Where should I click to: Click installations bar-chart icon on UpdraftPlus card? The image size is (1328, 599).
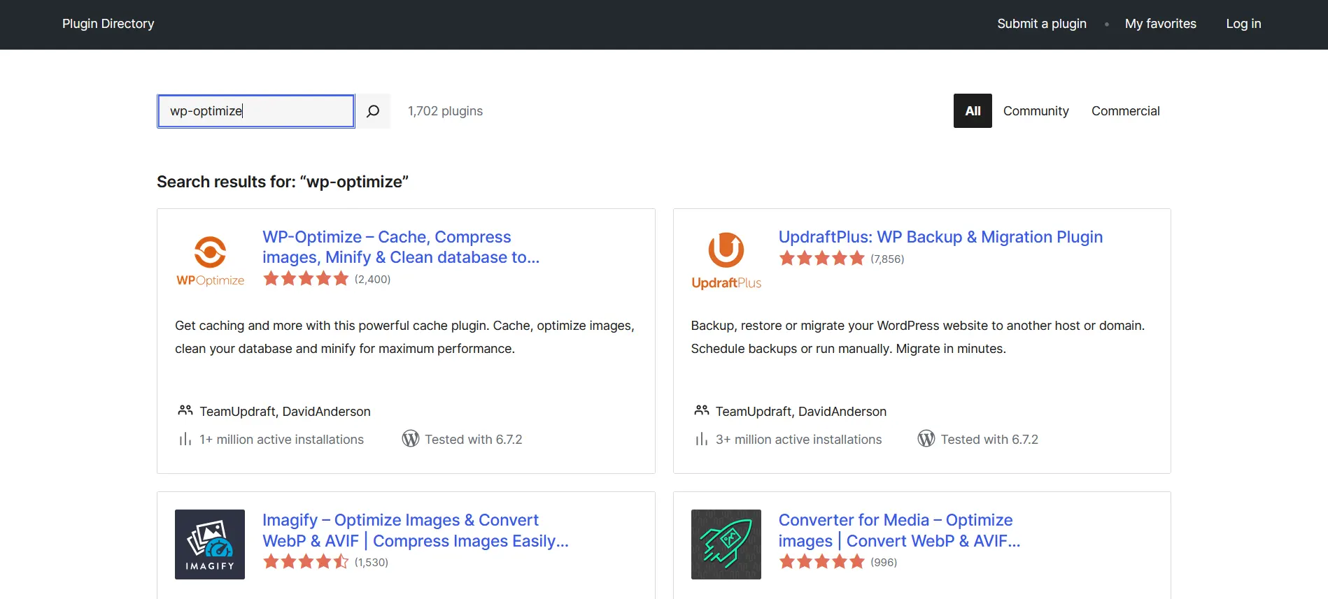[702, 439]
